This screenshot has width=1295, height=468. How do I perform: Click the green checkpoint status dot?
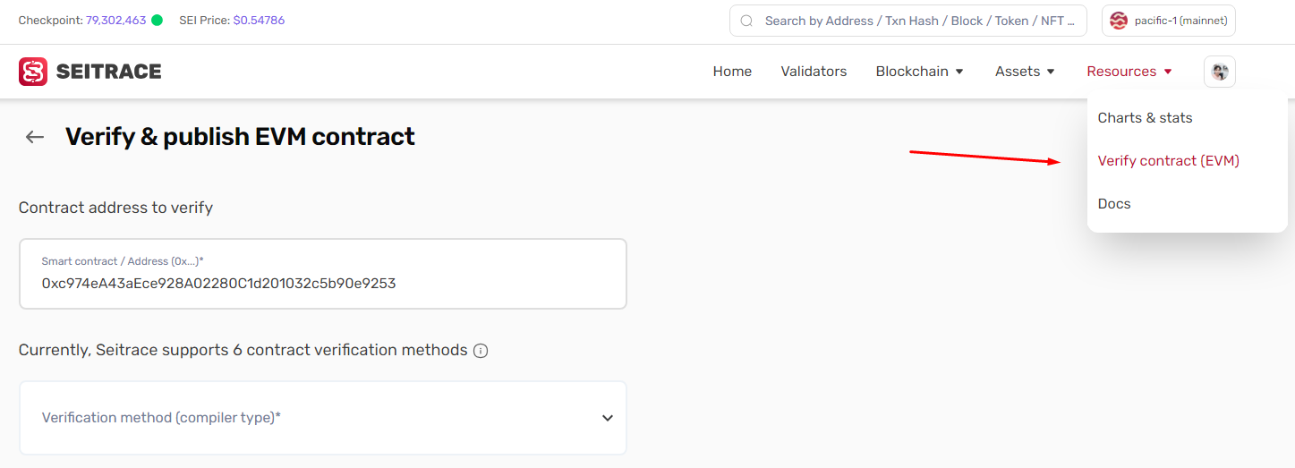tap(158, 20)
